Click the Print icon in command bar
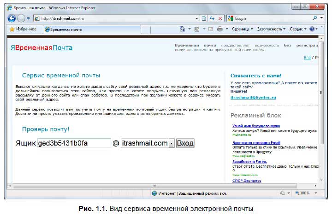 point(220,29)
